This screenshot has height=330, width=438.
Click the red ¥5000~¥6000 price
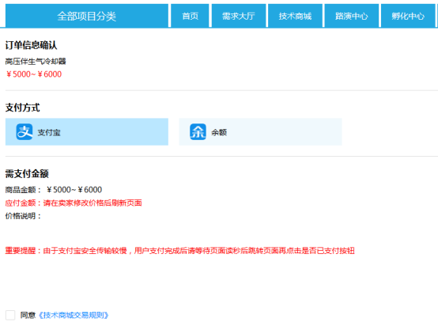click(33, 74)
